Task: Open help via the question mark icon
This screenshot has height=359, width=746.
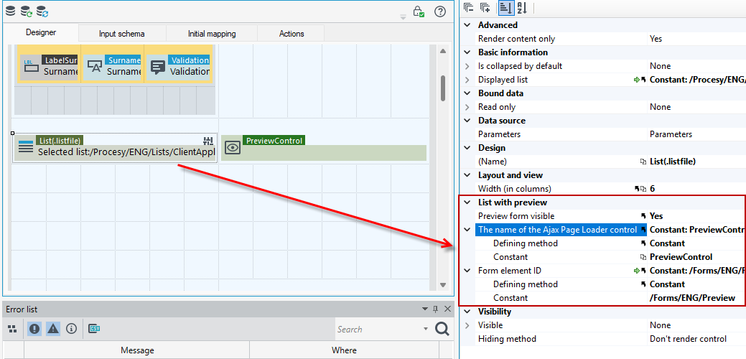Action: [440, 11]
